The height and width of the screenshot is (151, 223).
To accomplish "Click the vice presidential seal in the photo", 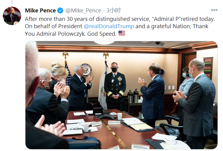I will 87,70.
